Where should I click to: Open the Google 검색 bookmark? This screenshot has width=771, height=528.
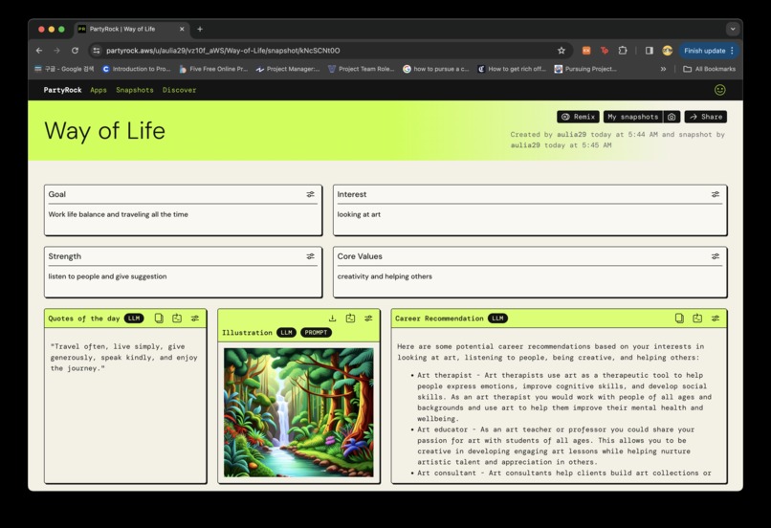(x=64, y=69)
